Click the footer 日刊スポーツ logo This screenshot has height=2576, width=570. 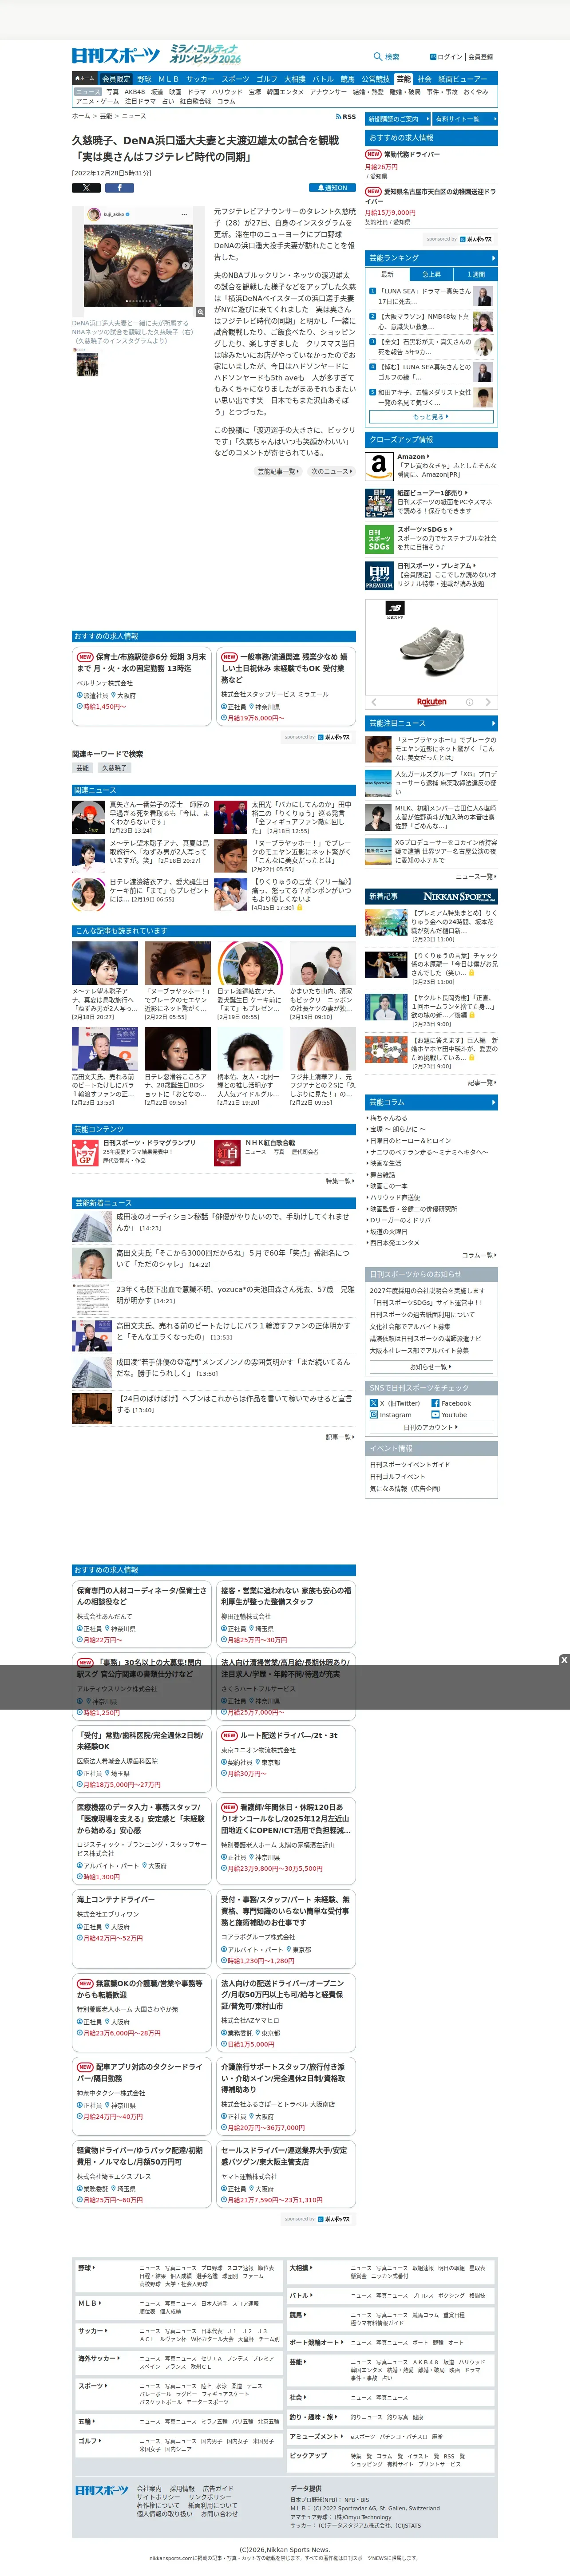(x=102, y=2490)
